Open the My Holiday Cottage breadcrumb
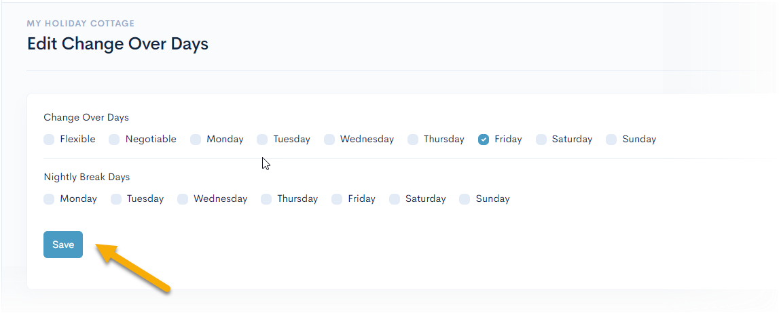The image size is (779, 313). pyautogui.click(x=81, y=24)
